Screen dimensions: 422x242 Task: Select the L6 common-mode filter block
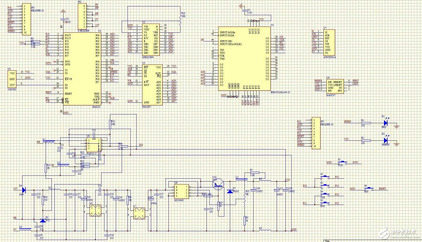[95, 210]
